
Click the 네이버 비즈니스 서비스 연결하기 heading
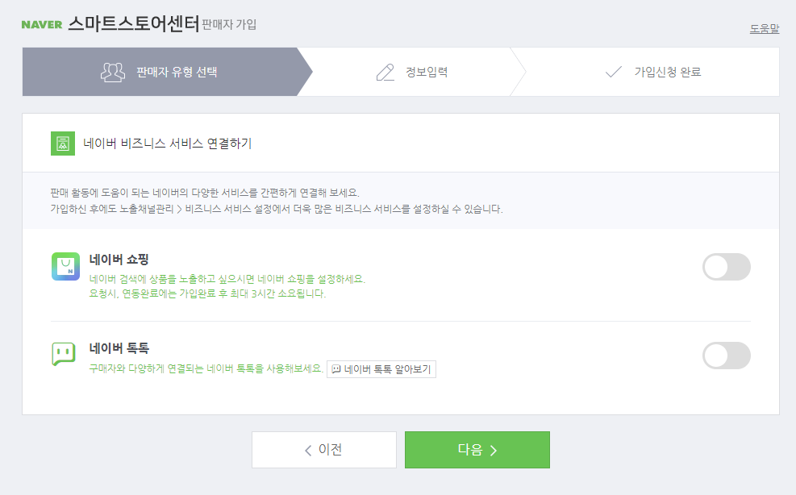[168, 144]
